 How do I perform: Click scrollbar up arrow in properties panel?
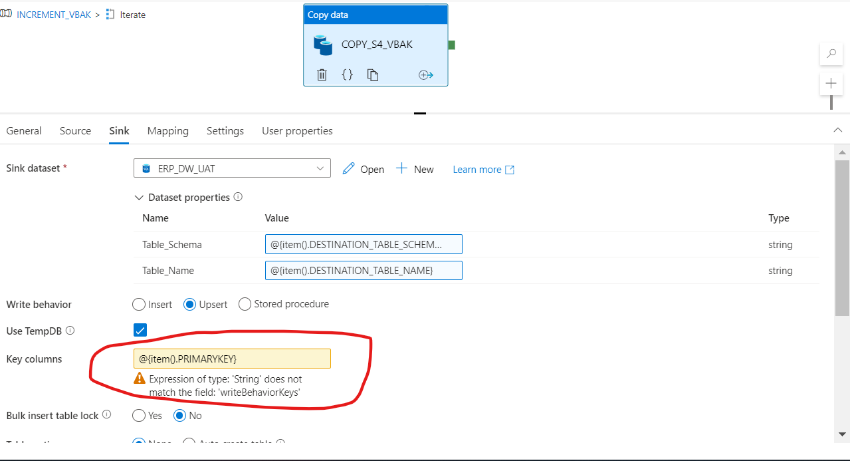(842, 152)
